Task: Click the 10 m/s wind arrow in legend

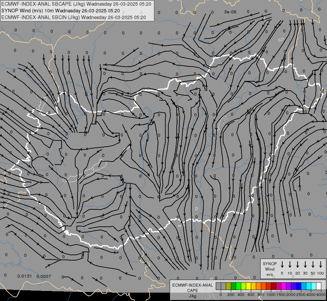Action: click(290, 265)
